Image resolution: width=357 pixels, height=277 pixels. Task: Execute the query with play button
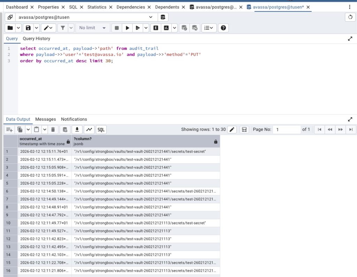pyautogui.click(x=127, y=28)
